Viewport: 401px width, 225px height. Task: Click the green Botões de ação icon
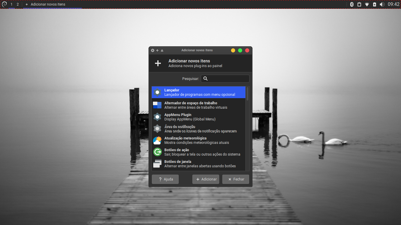point(157,152)
